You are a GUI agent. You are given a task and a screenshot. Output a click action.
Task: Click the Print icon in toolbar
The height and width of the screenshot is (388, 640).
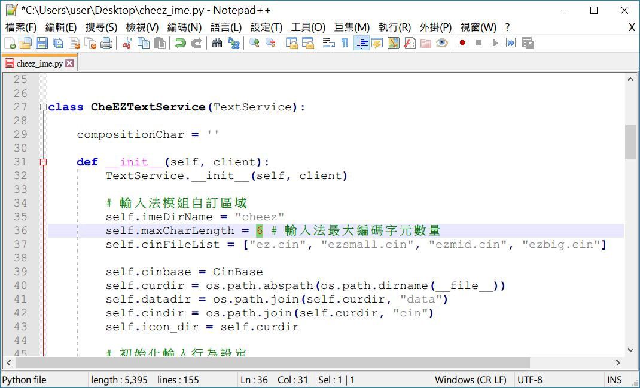(106, 43)
